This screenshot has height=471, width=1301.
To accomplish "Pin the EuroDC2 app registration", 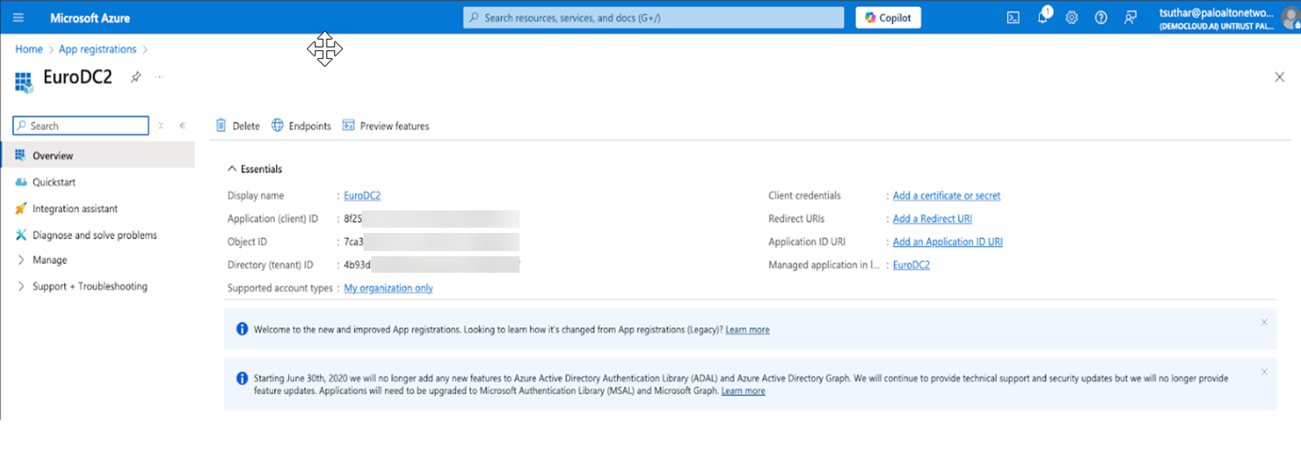I will 135,77.
